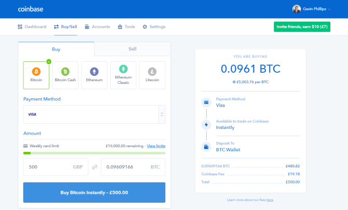Viewport: 348px width, 210px height.
Task: Click the £480.82 subtotal value
Action: pos(293,166)
